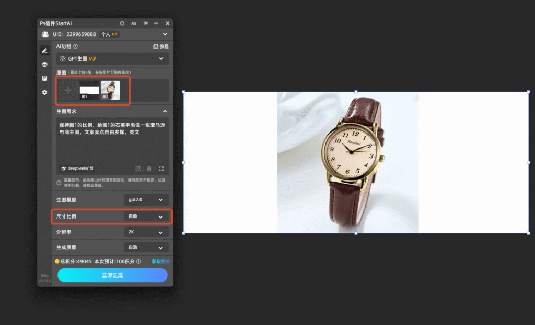535x325 pixels.
Task: Expand the prompt box to fullscreen
Action: (x=161, y=168)
